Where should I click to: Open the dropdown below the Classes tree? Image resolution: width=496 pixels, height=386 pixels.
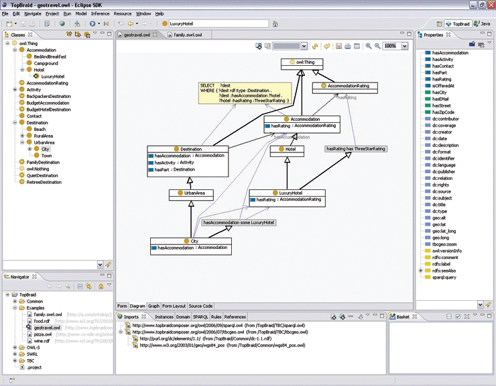(100, 264)
